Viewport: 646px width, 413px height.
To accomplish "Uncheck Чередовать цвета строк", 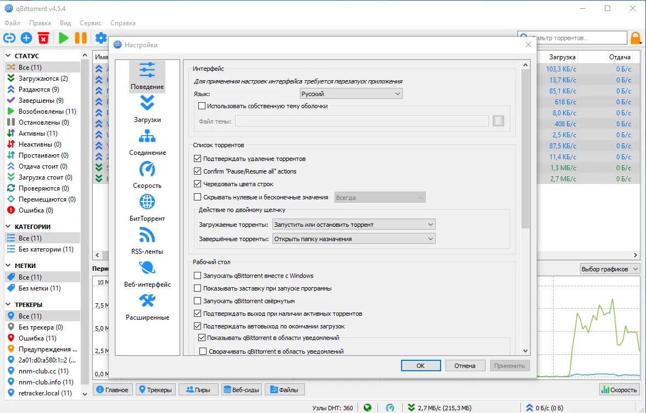I will 197,183.
